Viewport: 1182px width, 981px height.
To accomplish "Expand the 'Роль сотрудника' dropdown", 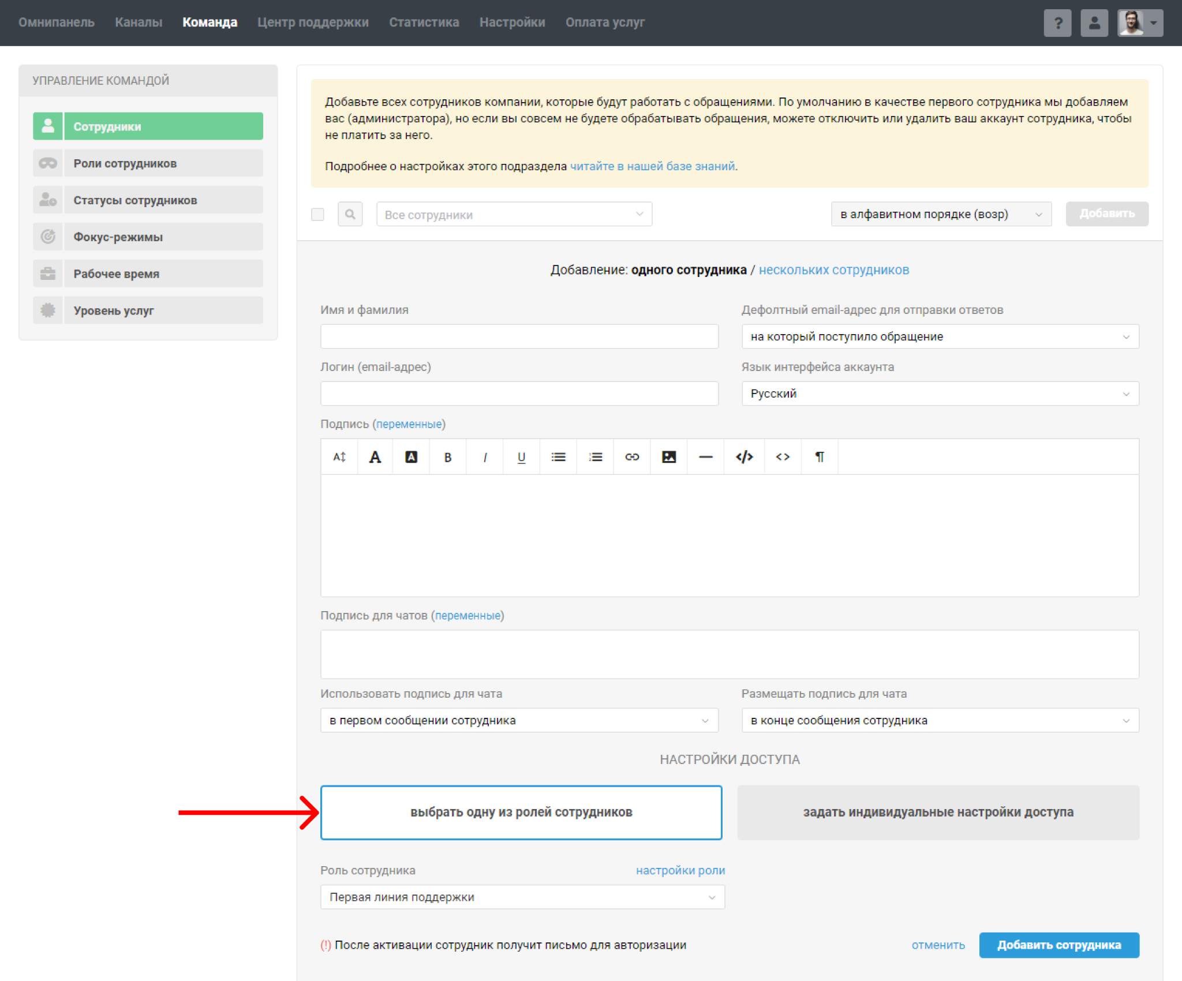I will (x=522, y=897).
